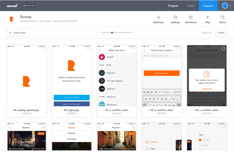The height and width of the screenshot is (154, 234).
Task: Select the Nearby list screen checkbox in second row
Action: 43,125
